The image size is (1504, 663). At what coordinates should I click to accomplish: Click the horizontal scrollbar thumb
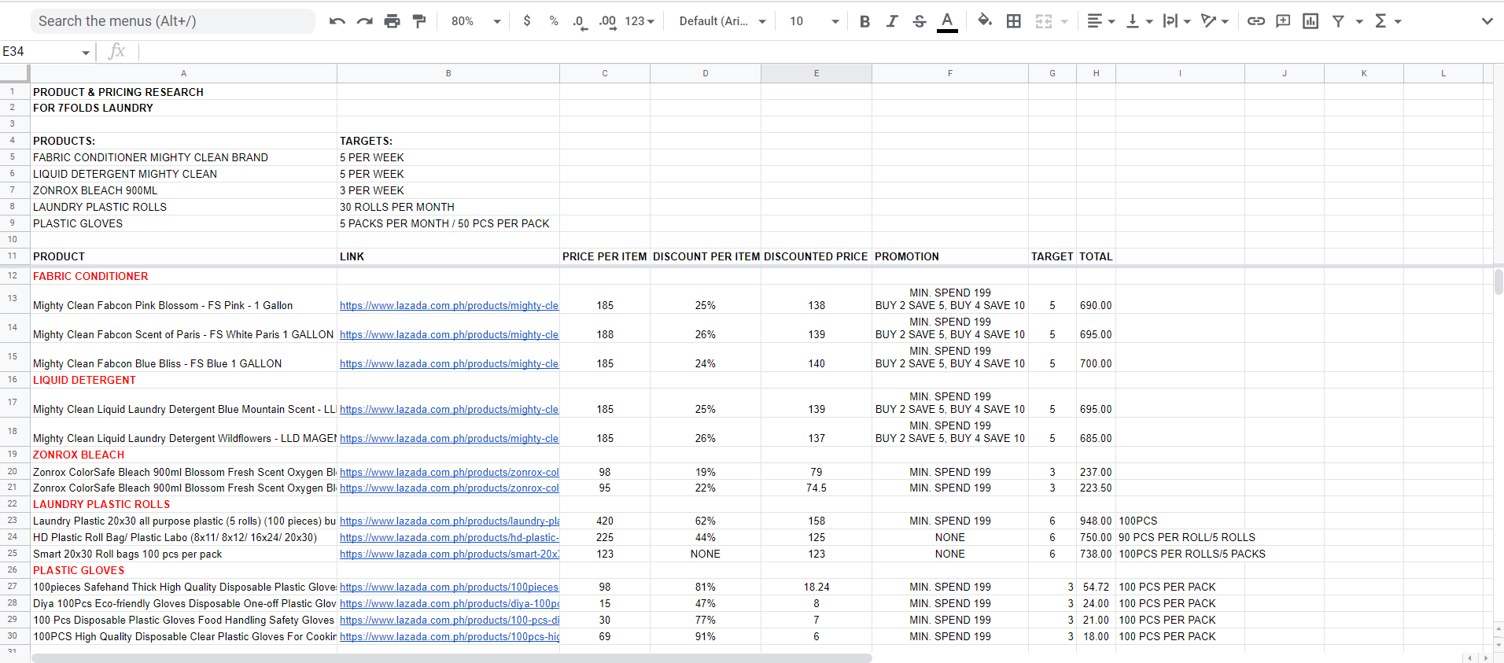452,657
